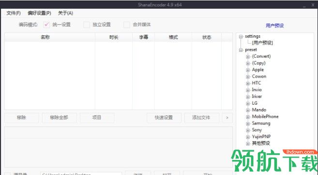The width and height of the screenshot is (318, 175).
Task: Expand the Iriver preset group
Action: 248,97
